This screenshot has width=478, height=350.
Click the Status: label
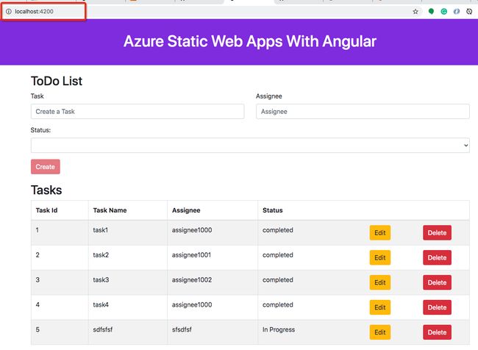coord(40,130)
